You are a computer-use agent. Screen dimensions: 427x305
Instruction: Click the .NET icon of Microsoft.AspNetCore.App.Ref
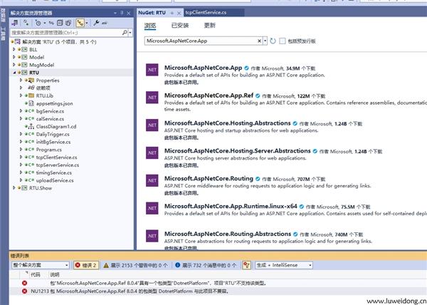tap(152, 98)
